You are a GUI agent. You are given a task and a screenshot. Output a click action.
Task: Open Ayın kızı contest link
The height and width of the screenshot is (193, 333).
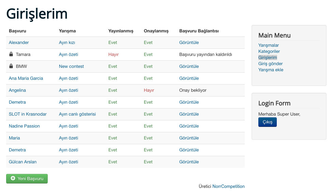(x=67, y=43)
